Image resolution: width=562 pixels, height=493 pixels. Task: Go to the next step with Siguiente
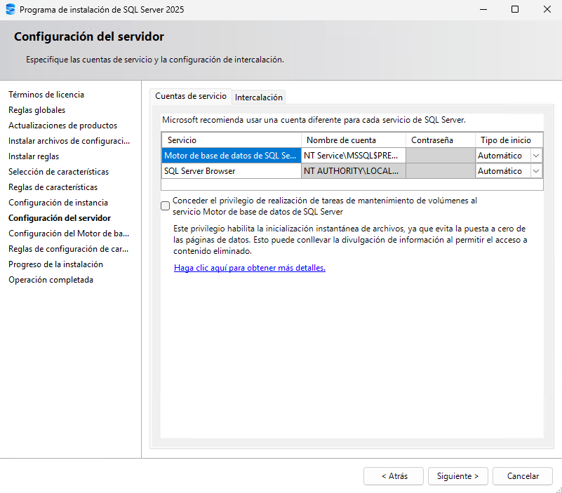[x=457, y=476]
